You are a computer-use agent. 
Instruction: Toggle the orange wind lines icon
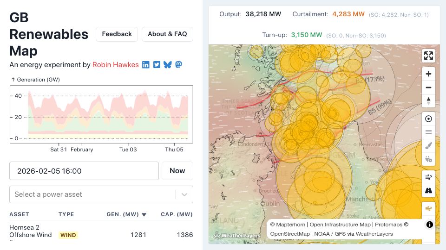tap(428, 209)
